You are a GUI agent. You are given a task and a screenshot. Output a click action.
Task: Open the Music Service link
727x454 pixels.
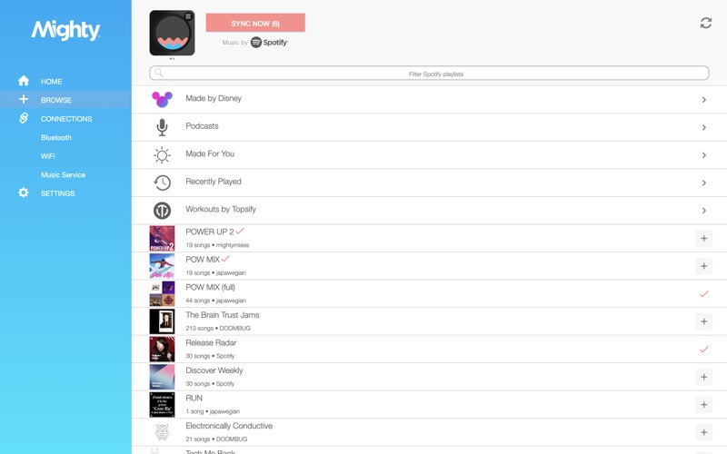(x=63, y=174)
